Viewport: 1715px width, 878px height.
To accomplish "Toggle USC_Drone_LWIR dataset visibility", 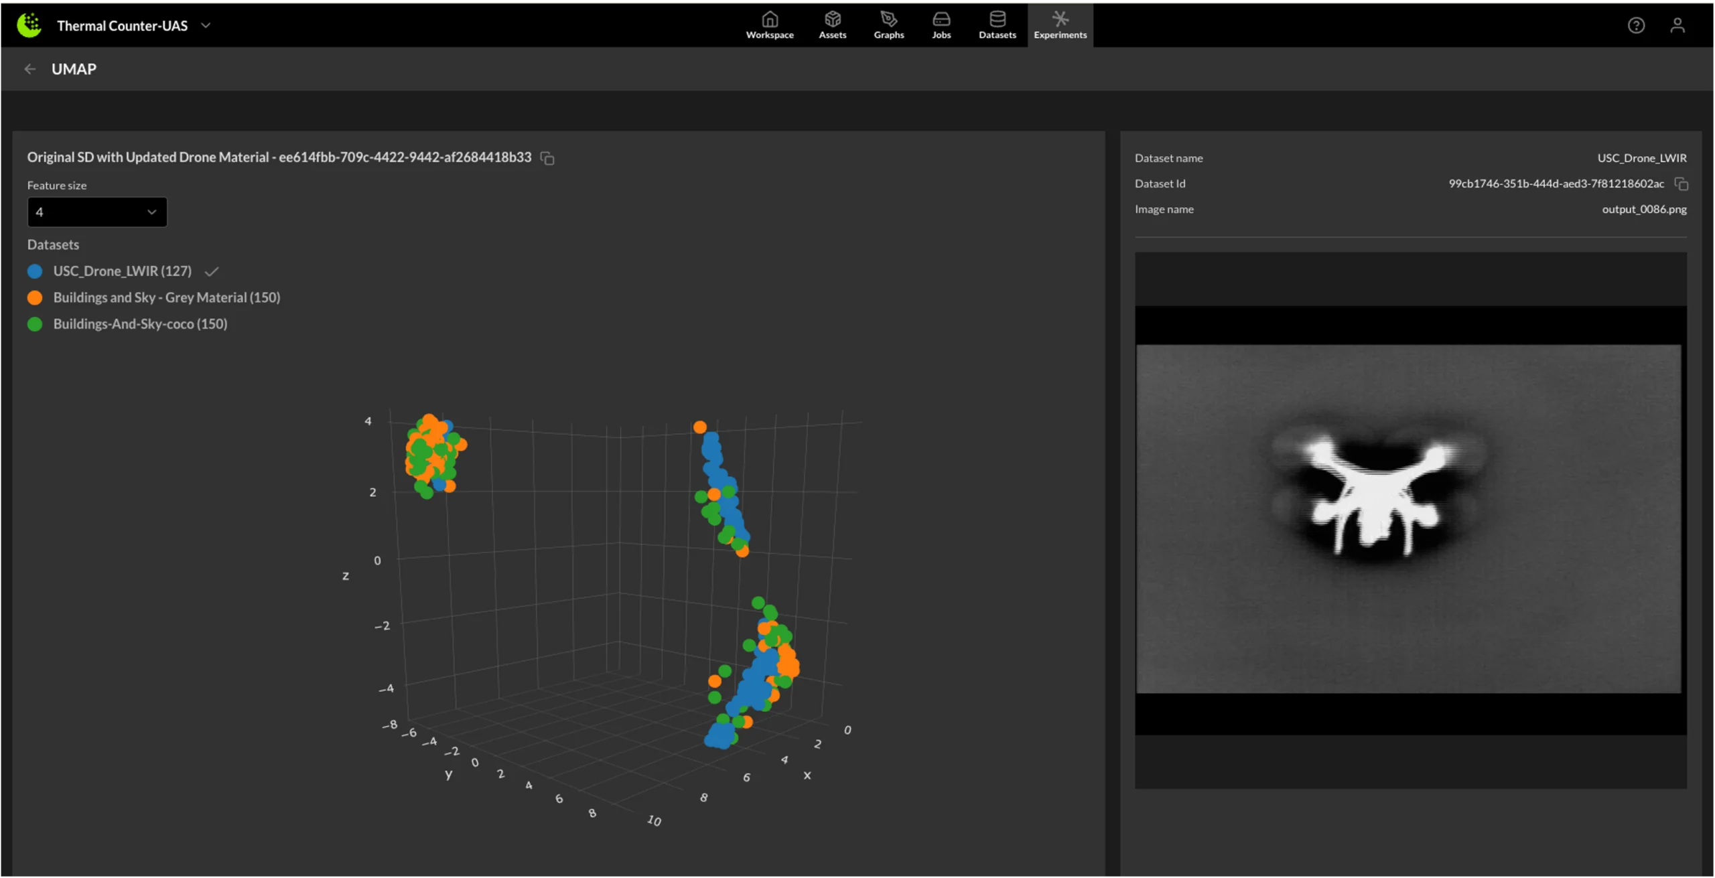I will point(123,271).
